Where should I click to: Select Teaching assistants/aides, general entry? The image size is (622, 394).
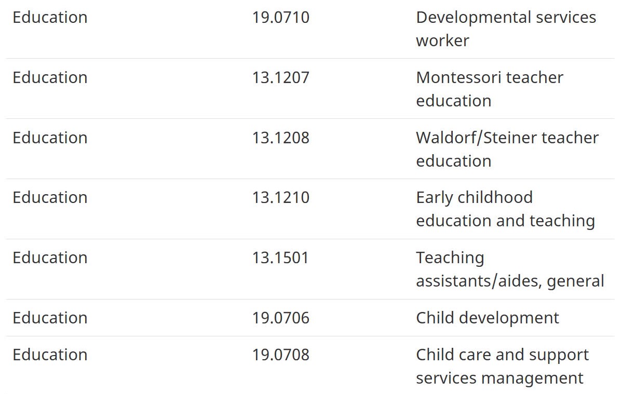(x=510, y=269)
